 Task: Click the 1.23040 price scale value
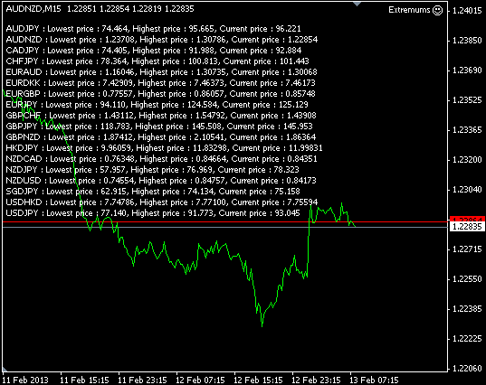click(x=467, y=190)
